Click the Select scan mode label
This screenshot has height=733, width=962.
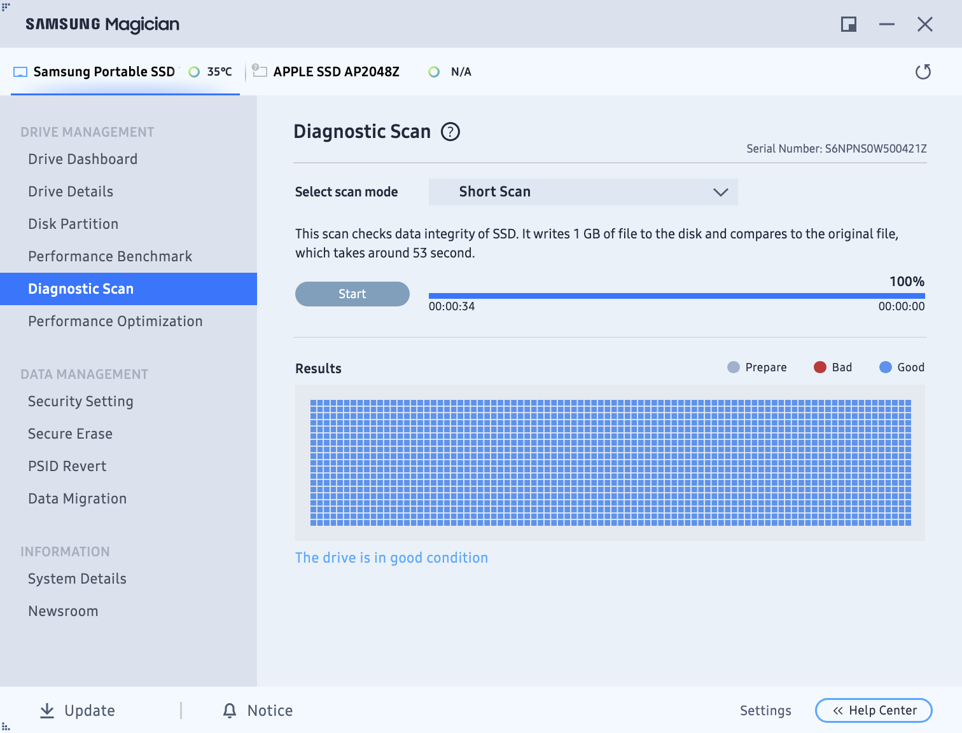coord(346,192)
